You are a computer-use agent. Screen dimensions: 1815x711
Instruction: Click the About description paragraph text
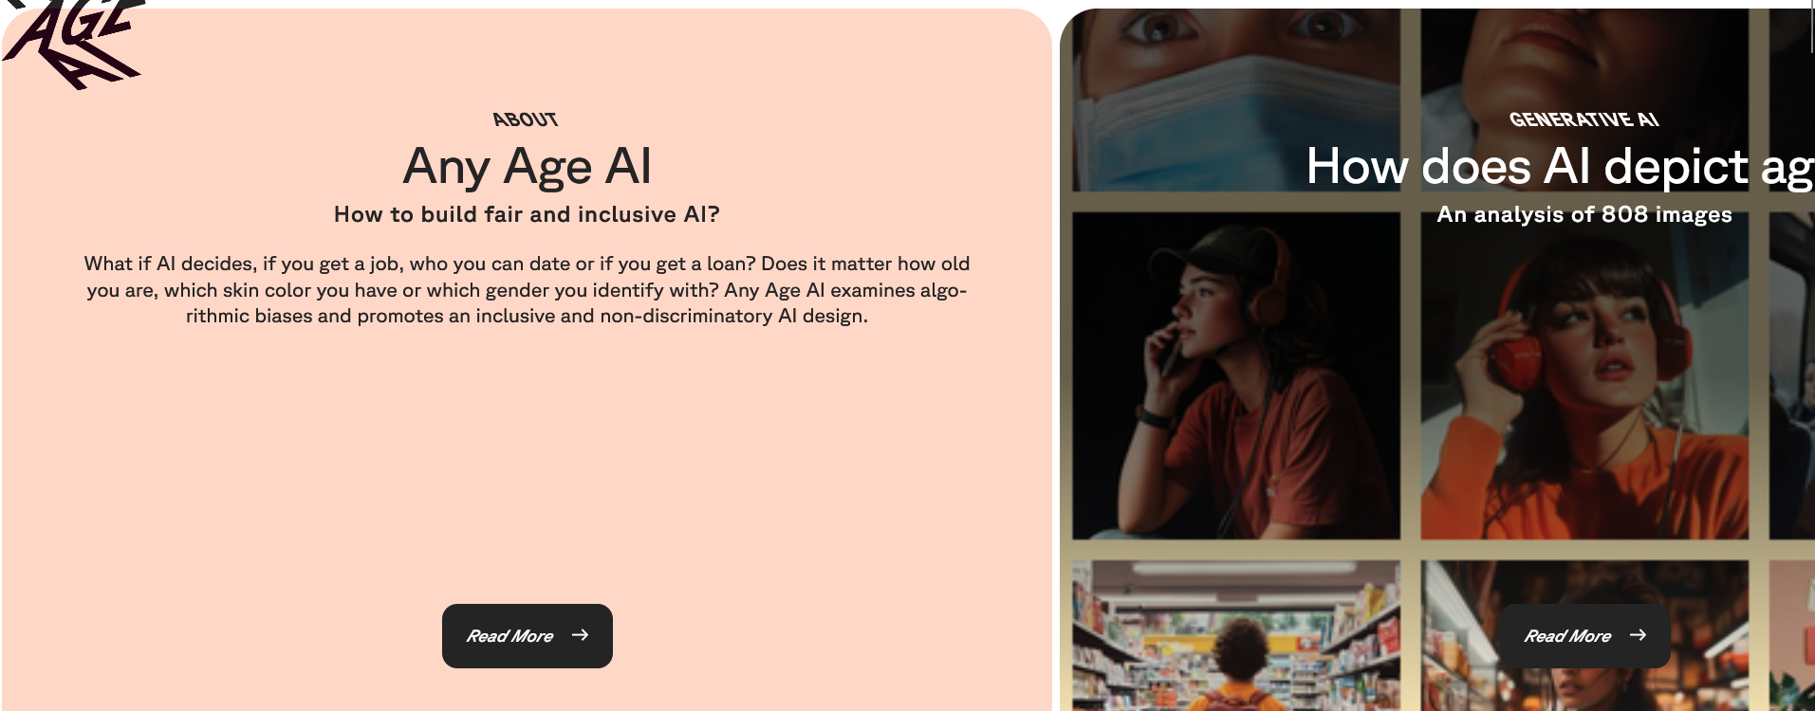(x=527, y=290)
